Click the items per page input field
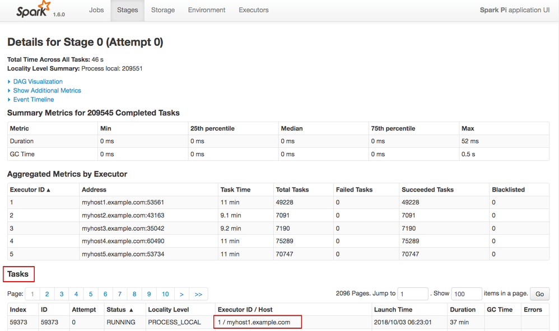Image resolution: width=559 pixels, height=331 pixels. click(x=466, y=294)
